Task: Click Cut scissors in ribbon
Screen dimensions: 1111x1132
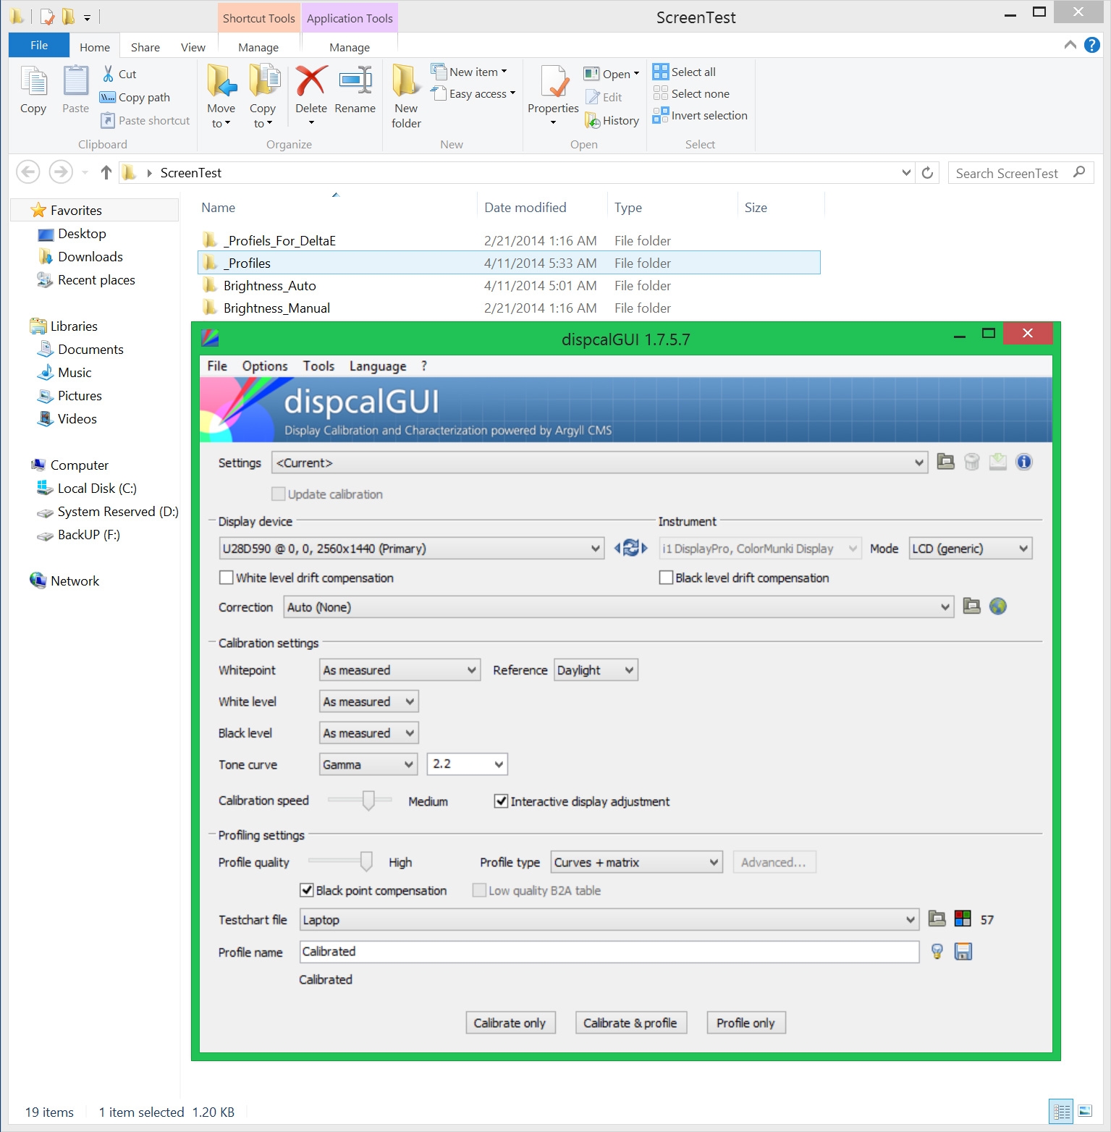Action: click(120, 74)
